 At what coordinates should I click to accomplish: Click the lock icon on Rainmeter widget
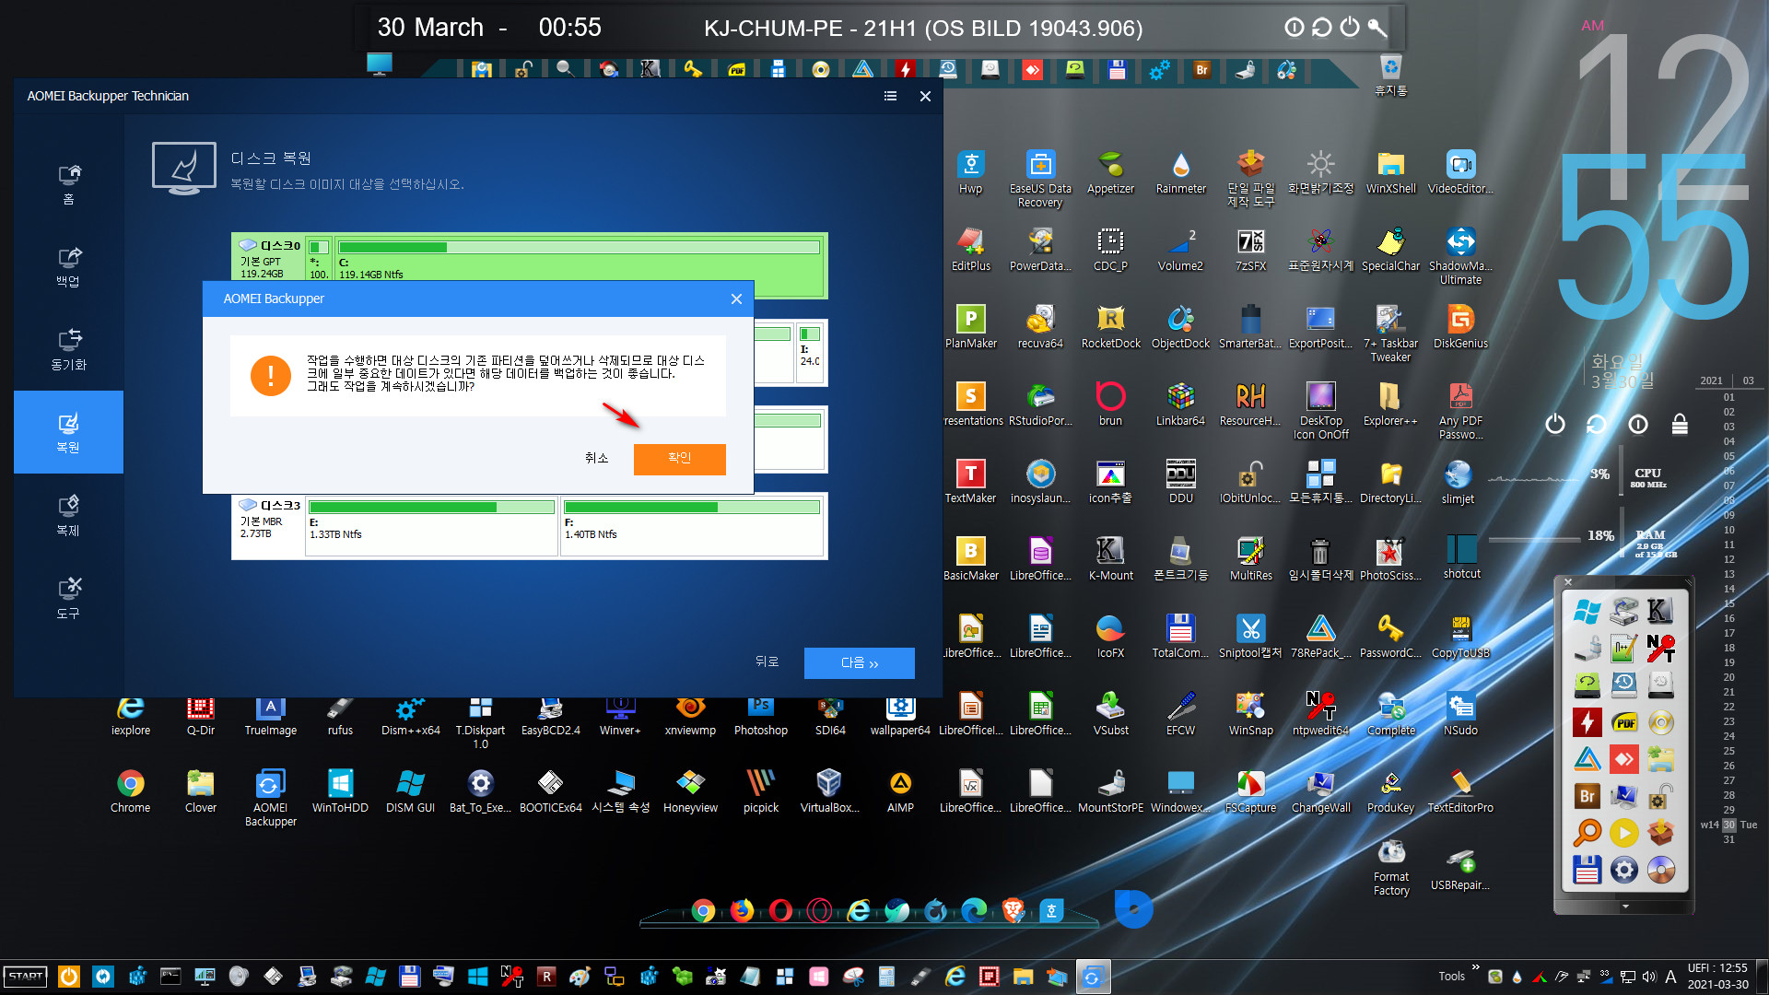(1680, 424)
